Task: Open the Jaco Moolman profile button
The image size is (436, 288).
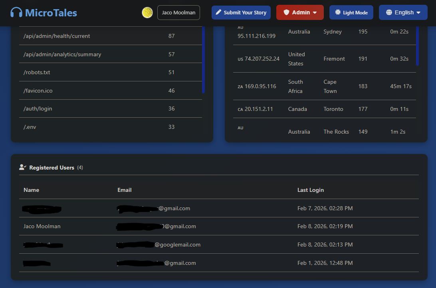Action: point(178,12)
